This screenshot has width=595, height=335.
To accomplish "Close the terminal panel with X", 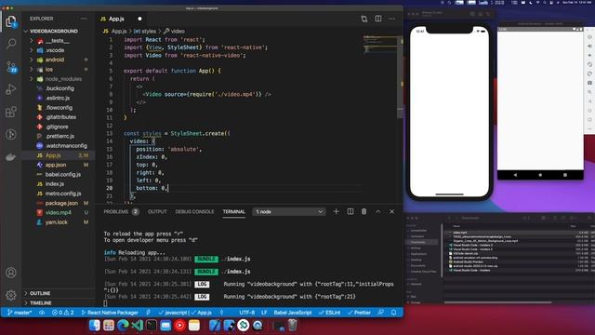I will pyautogui.click(x=392, y=211).
